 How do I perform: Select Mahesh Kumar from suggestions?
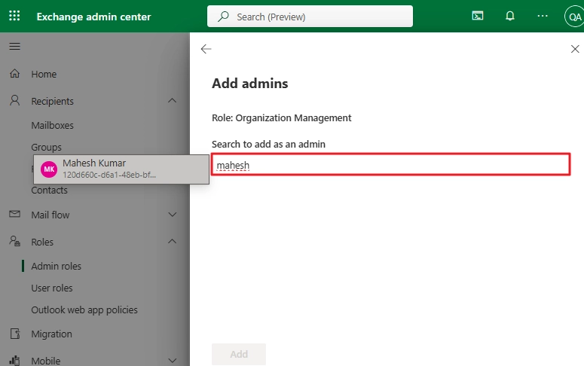click(121, 169)
